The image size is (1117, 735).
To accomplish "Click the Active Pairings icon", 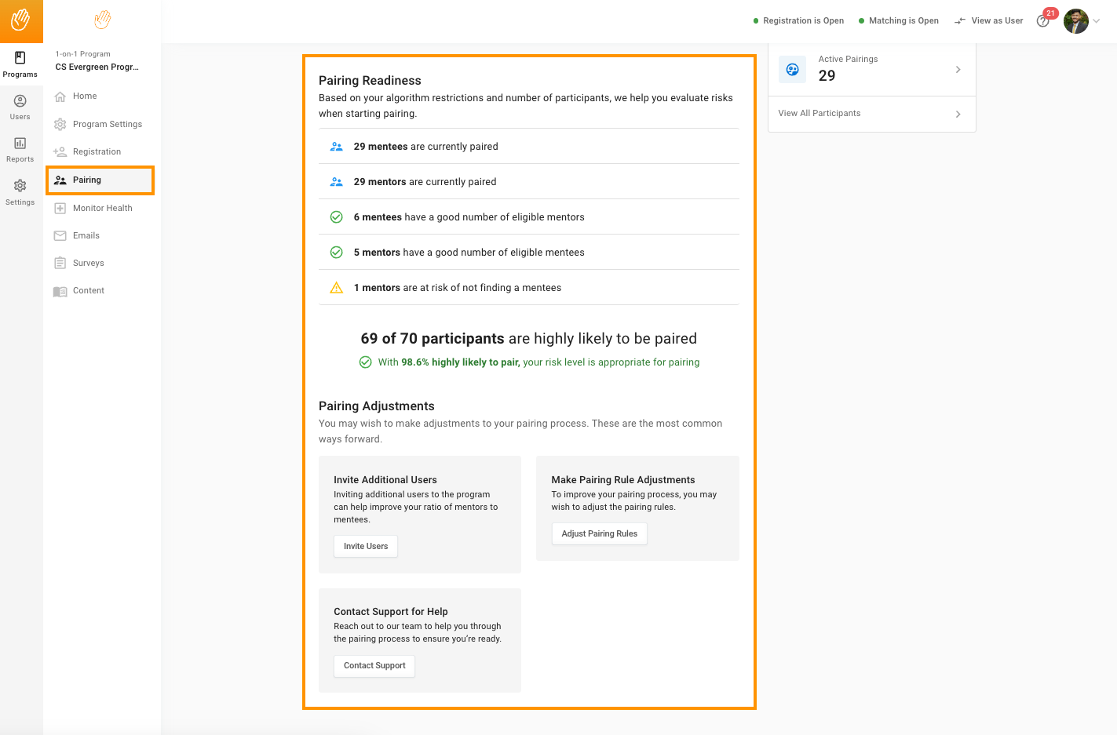I will click(793, 69).
